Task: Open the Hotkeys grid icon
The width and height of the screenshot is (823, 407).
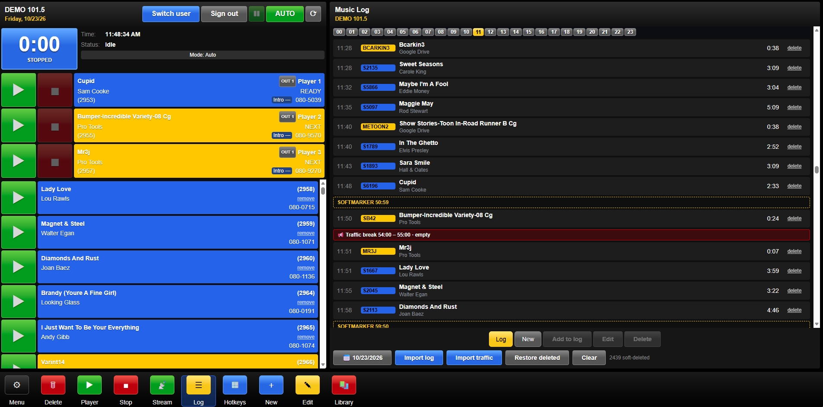Action: 235,385
